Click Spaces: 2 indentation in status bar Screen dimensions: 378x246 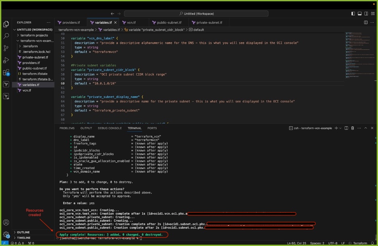point(317,243)
